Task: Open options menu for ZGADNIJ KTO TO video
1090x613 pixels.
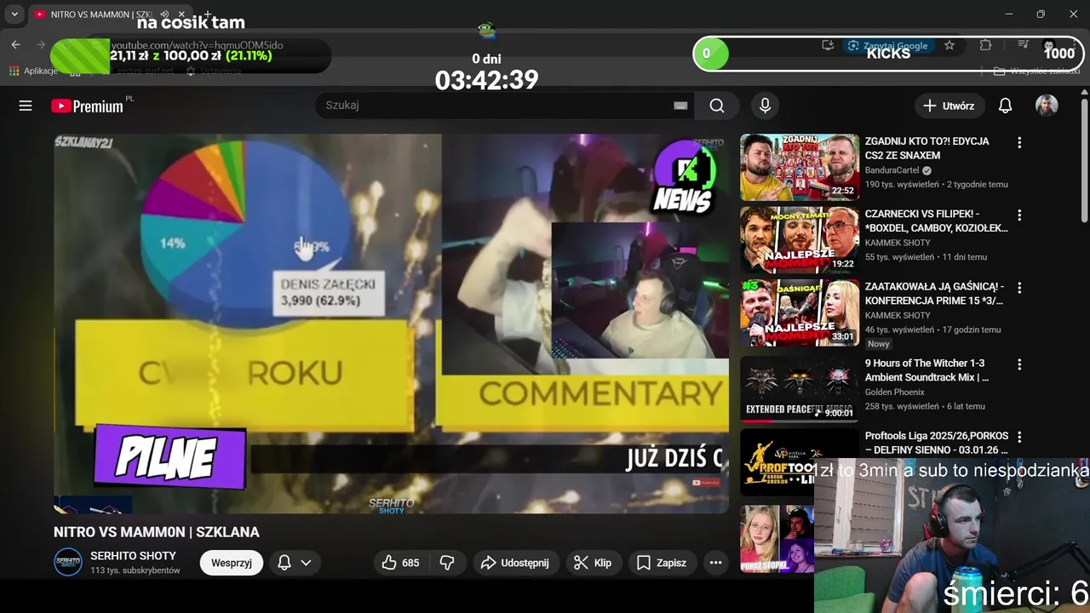Action: click(1019, 143)
